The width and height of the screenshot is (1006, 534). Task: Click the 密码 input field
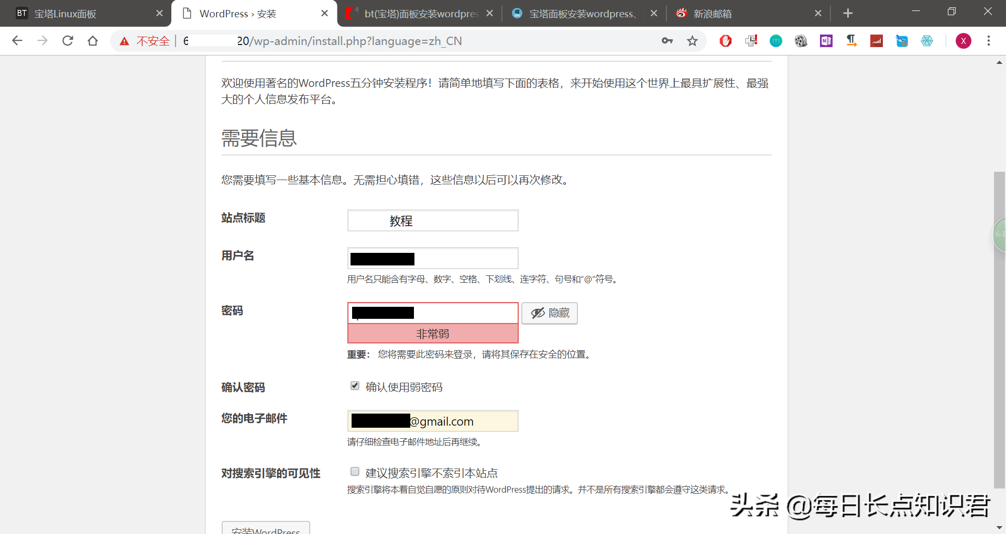point(433,313)
